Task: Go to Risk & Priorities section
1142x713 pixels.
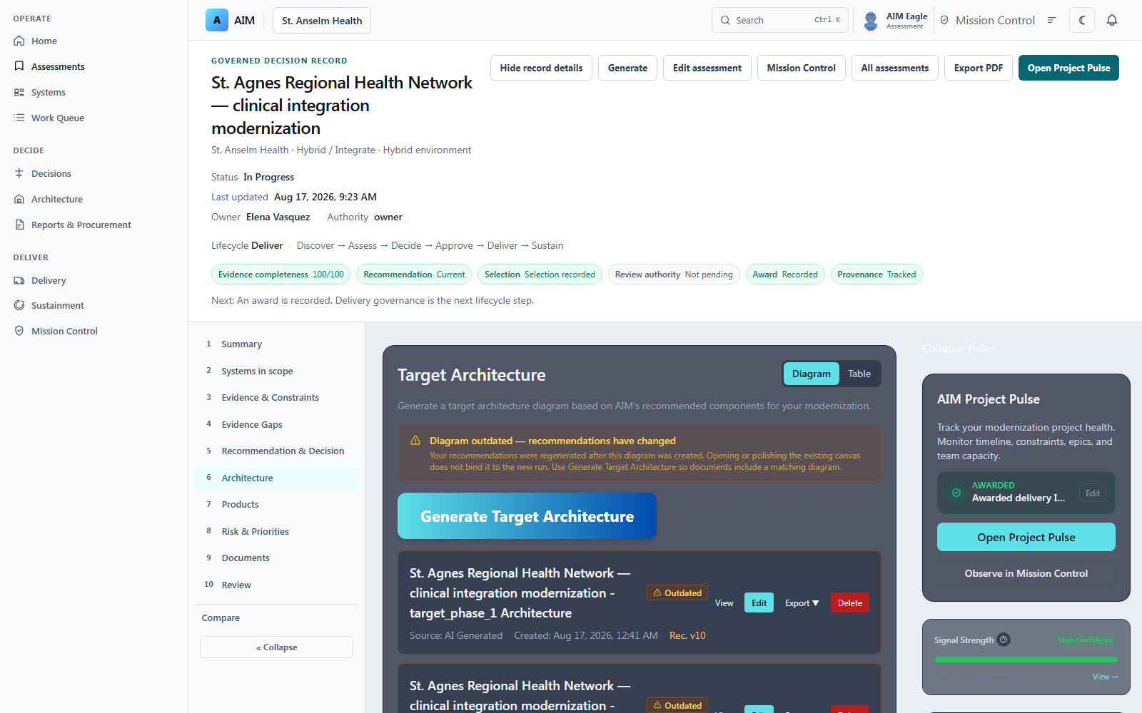Action: point(276,531)
